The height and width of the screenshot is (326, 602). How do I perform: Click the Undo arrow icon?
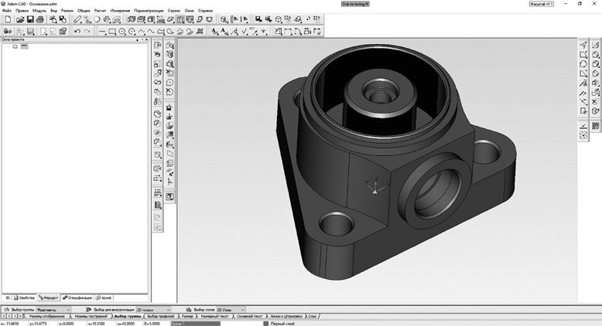click(76, 32)
